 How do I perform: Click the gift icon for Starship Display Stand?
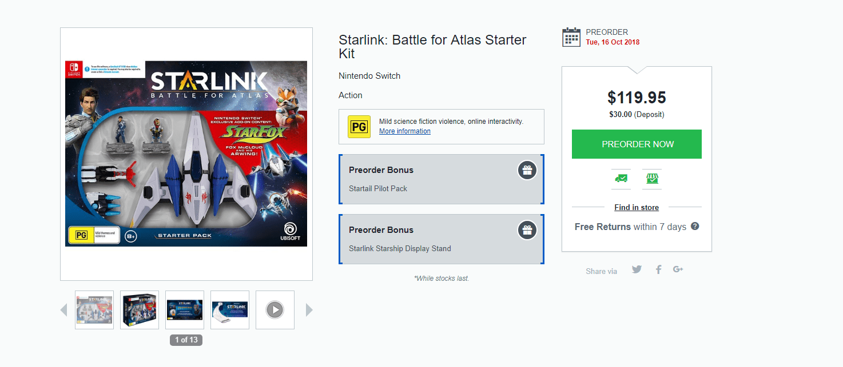pyautogui.click(x=527, y=230)
